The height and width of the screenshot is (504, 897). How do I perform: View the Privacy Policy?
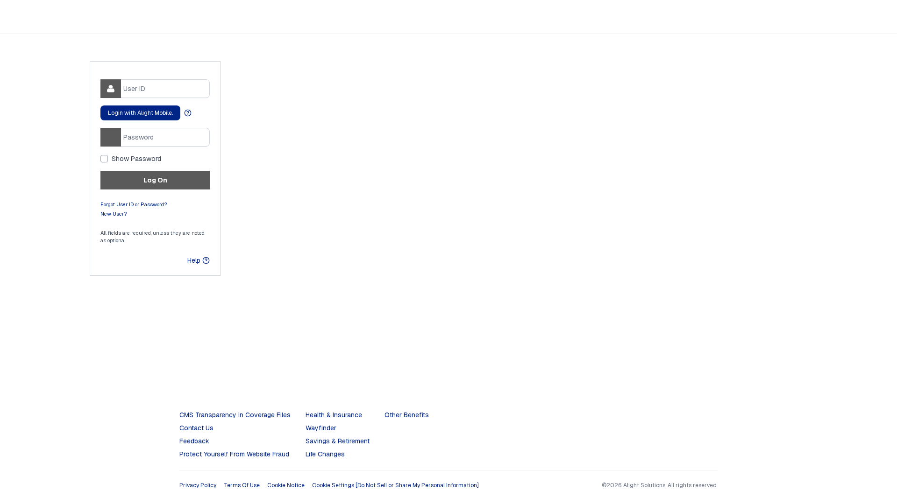click(x=198, y=485)
